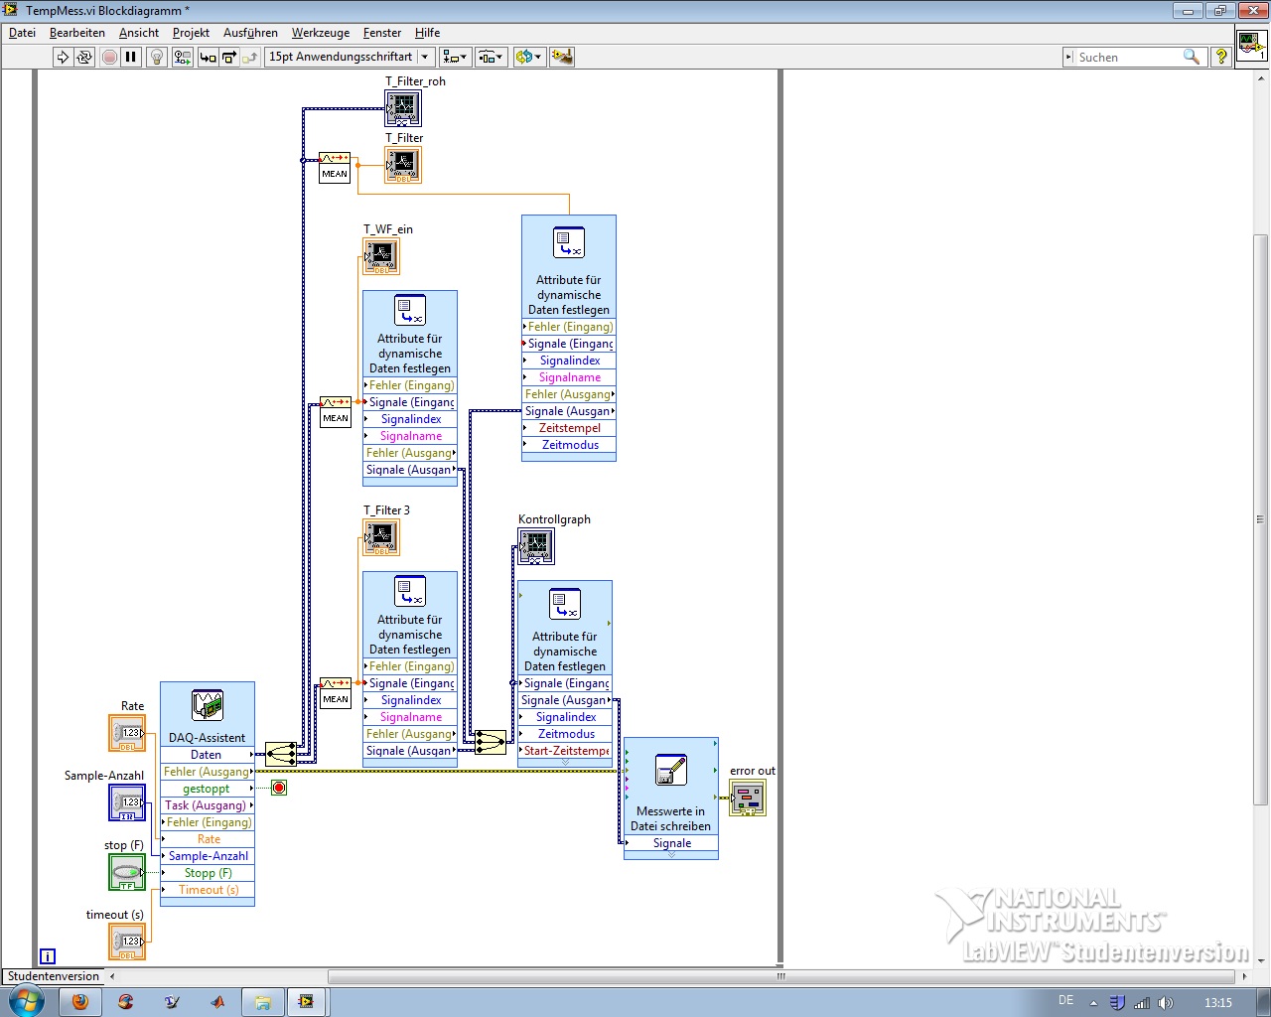Image resolution: width=1271 pixels, height=1017 pixels.
Task: Select the T_Filter_roh graph terminal
Action: [403, 108]
